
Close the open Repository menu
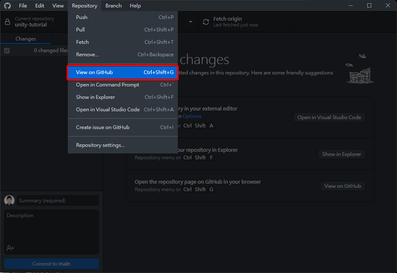tap(84, 5)
